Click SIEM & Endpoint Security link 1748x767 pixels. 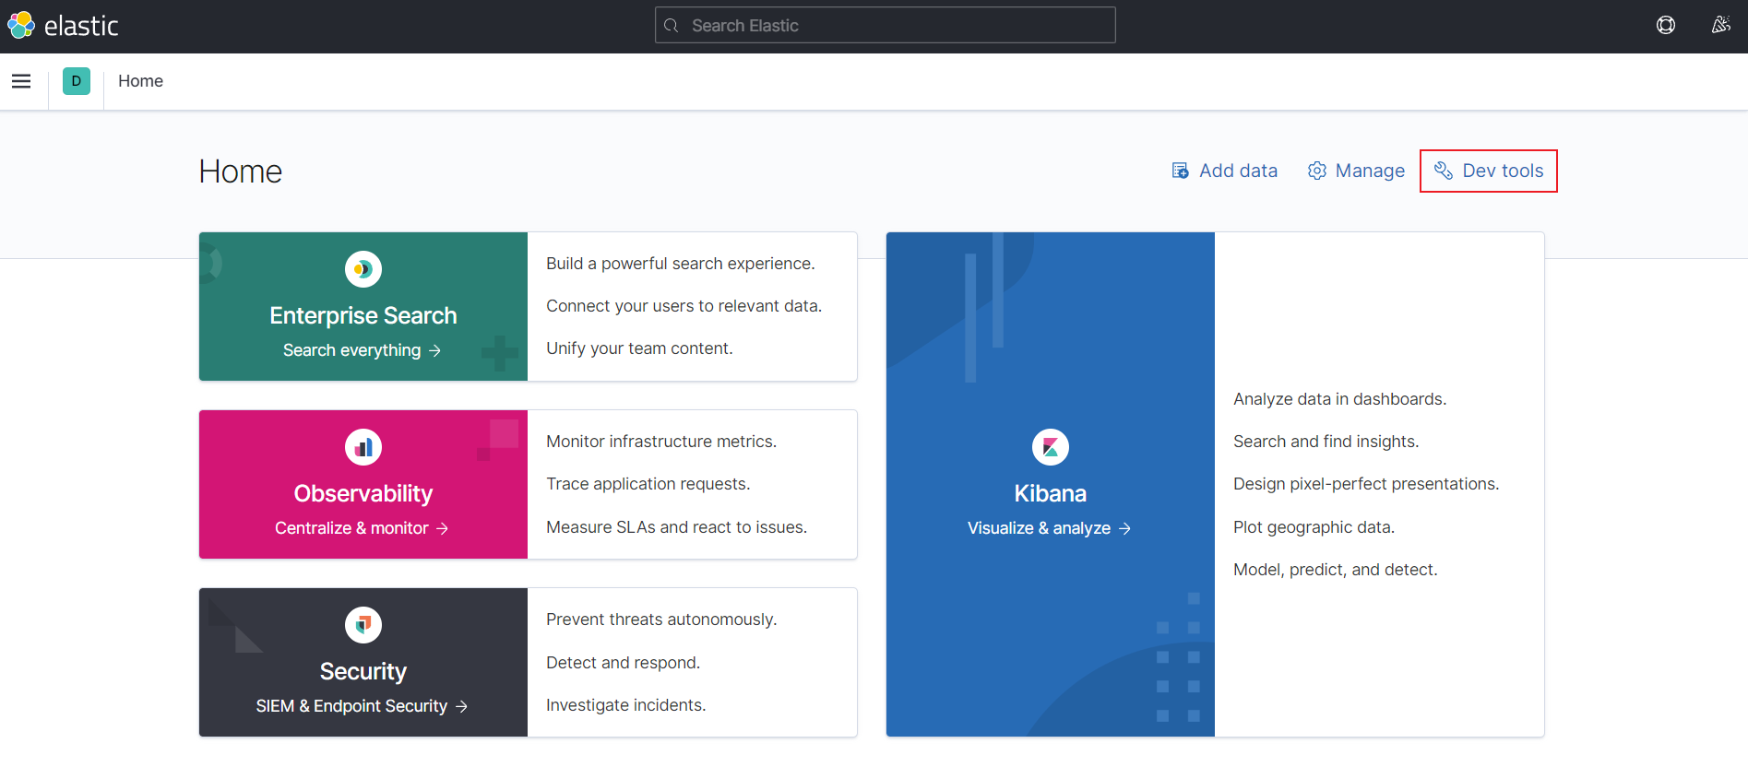[362, 706]
